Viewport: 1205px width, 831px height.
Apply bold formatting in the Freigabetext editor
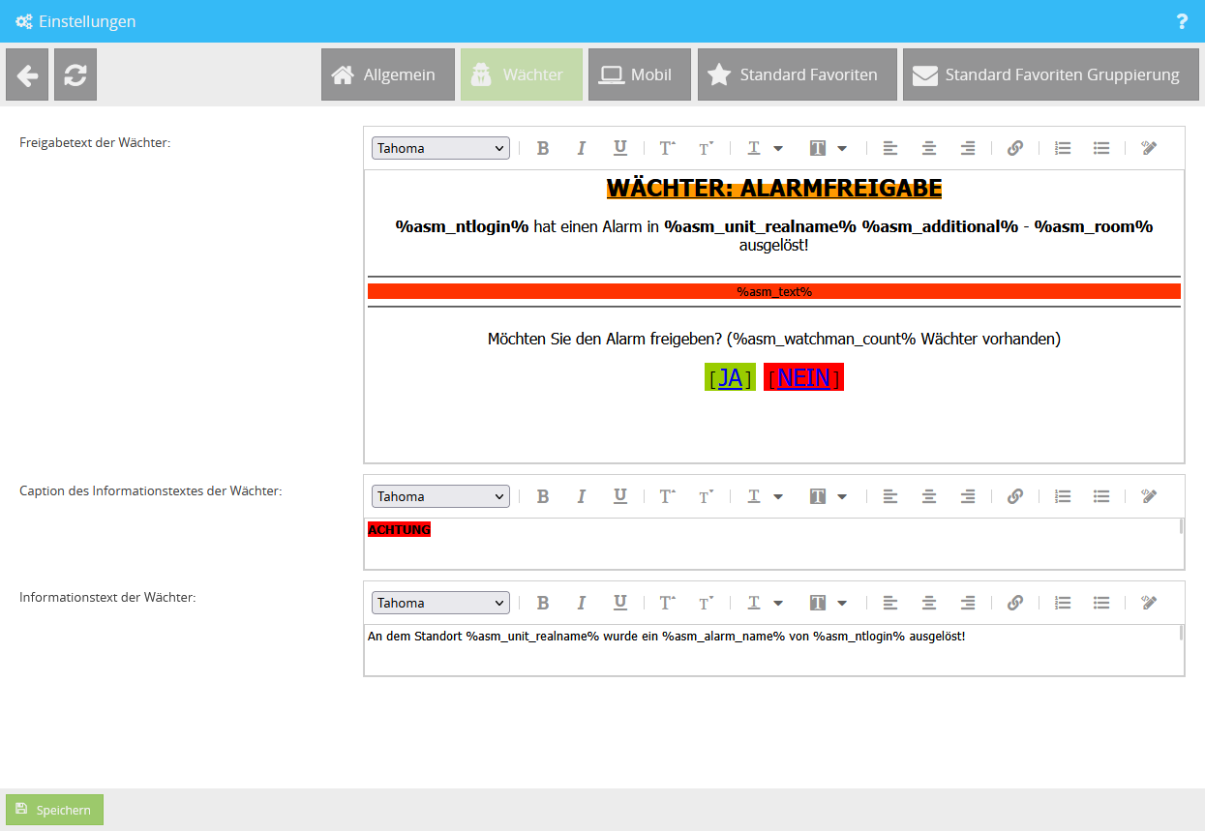[543, 147]
